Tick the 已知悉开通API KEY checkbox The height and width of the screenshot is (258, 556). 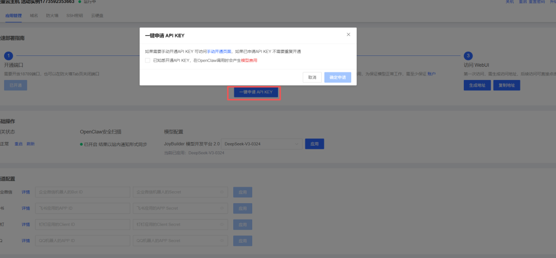pos(148,61)
